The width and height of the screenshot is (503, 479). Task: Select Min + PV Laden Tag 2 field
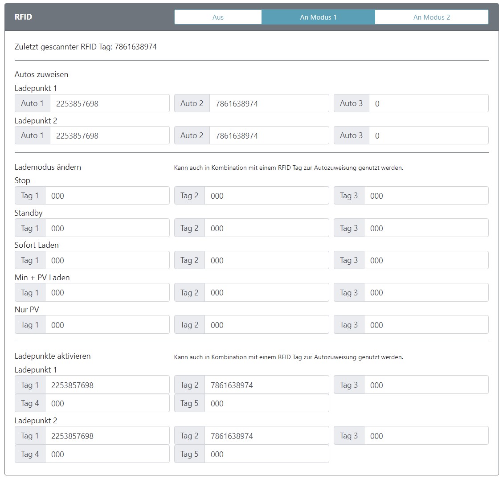[266, 293]
